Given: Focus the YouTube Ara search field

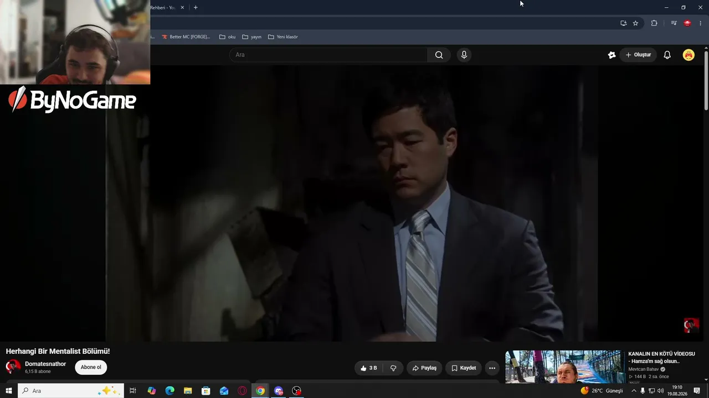Looking at the screenshot, I should 328,55.
